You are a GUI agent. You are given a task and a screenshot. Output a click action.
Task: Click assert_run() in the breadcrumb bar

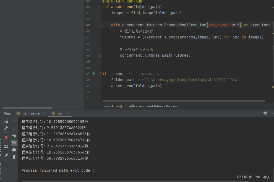(x=112, y=106)
